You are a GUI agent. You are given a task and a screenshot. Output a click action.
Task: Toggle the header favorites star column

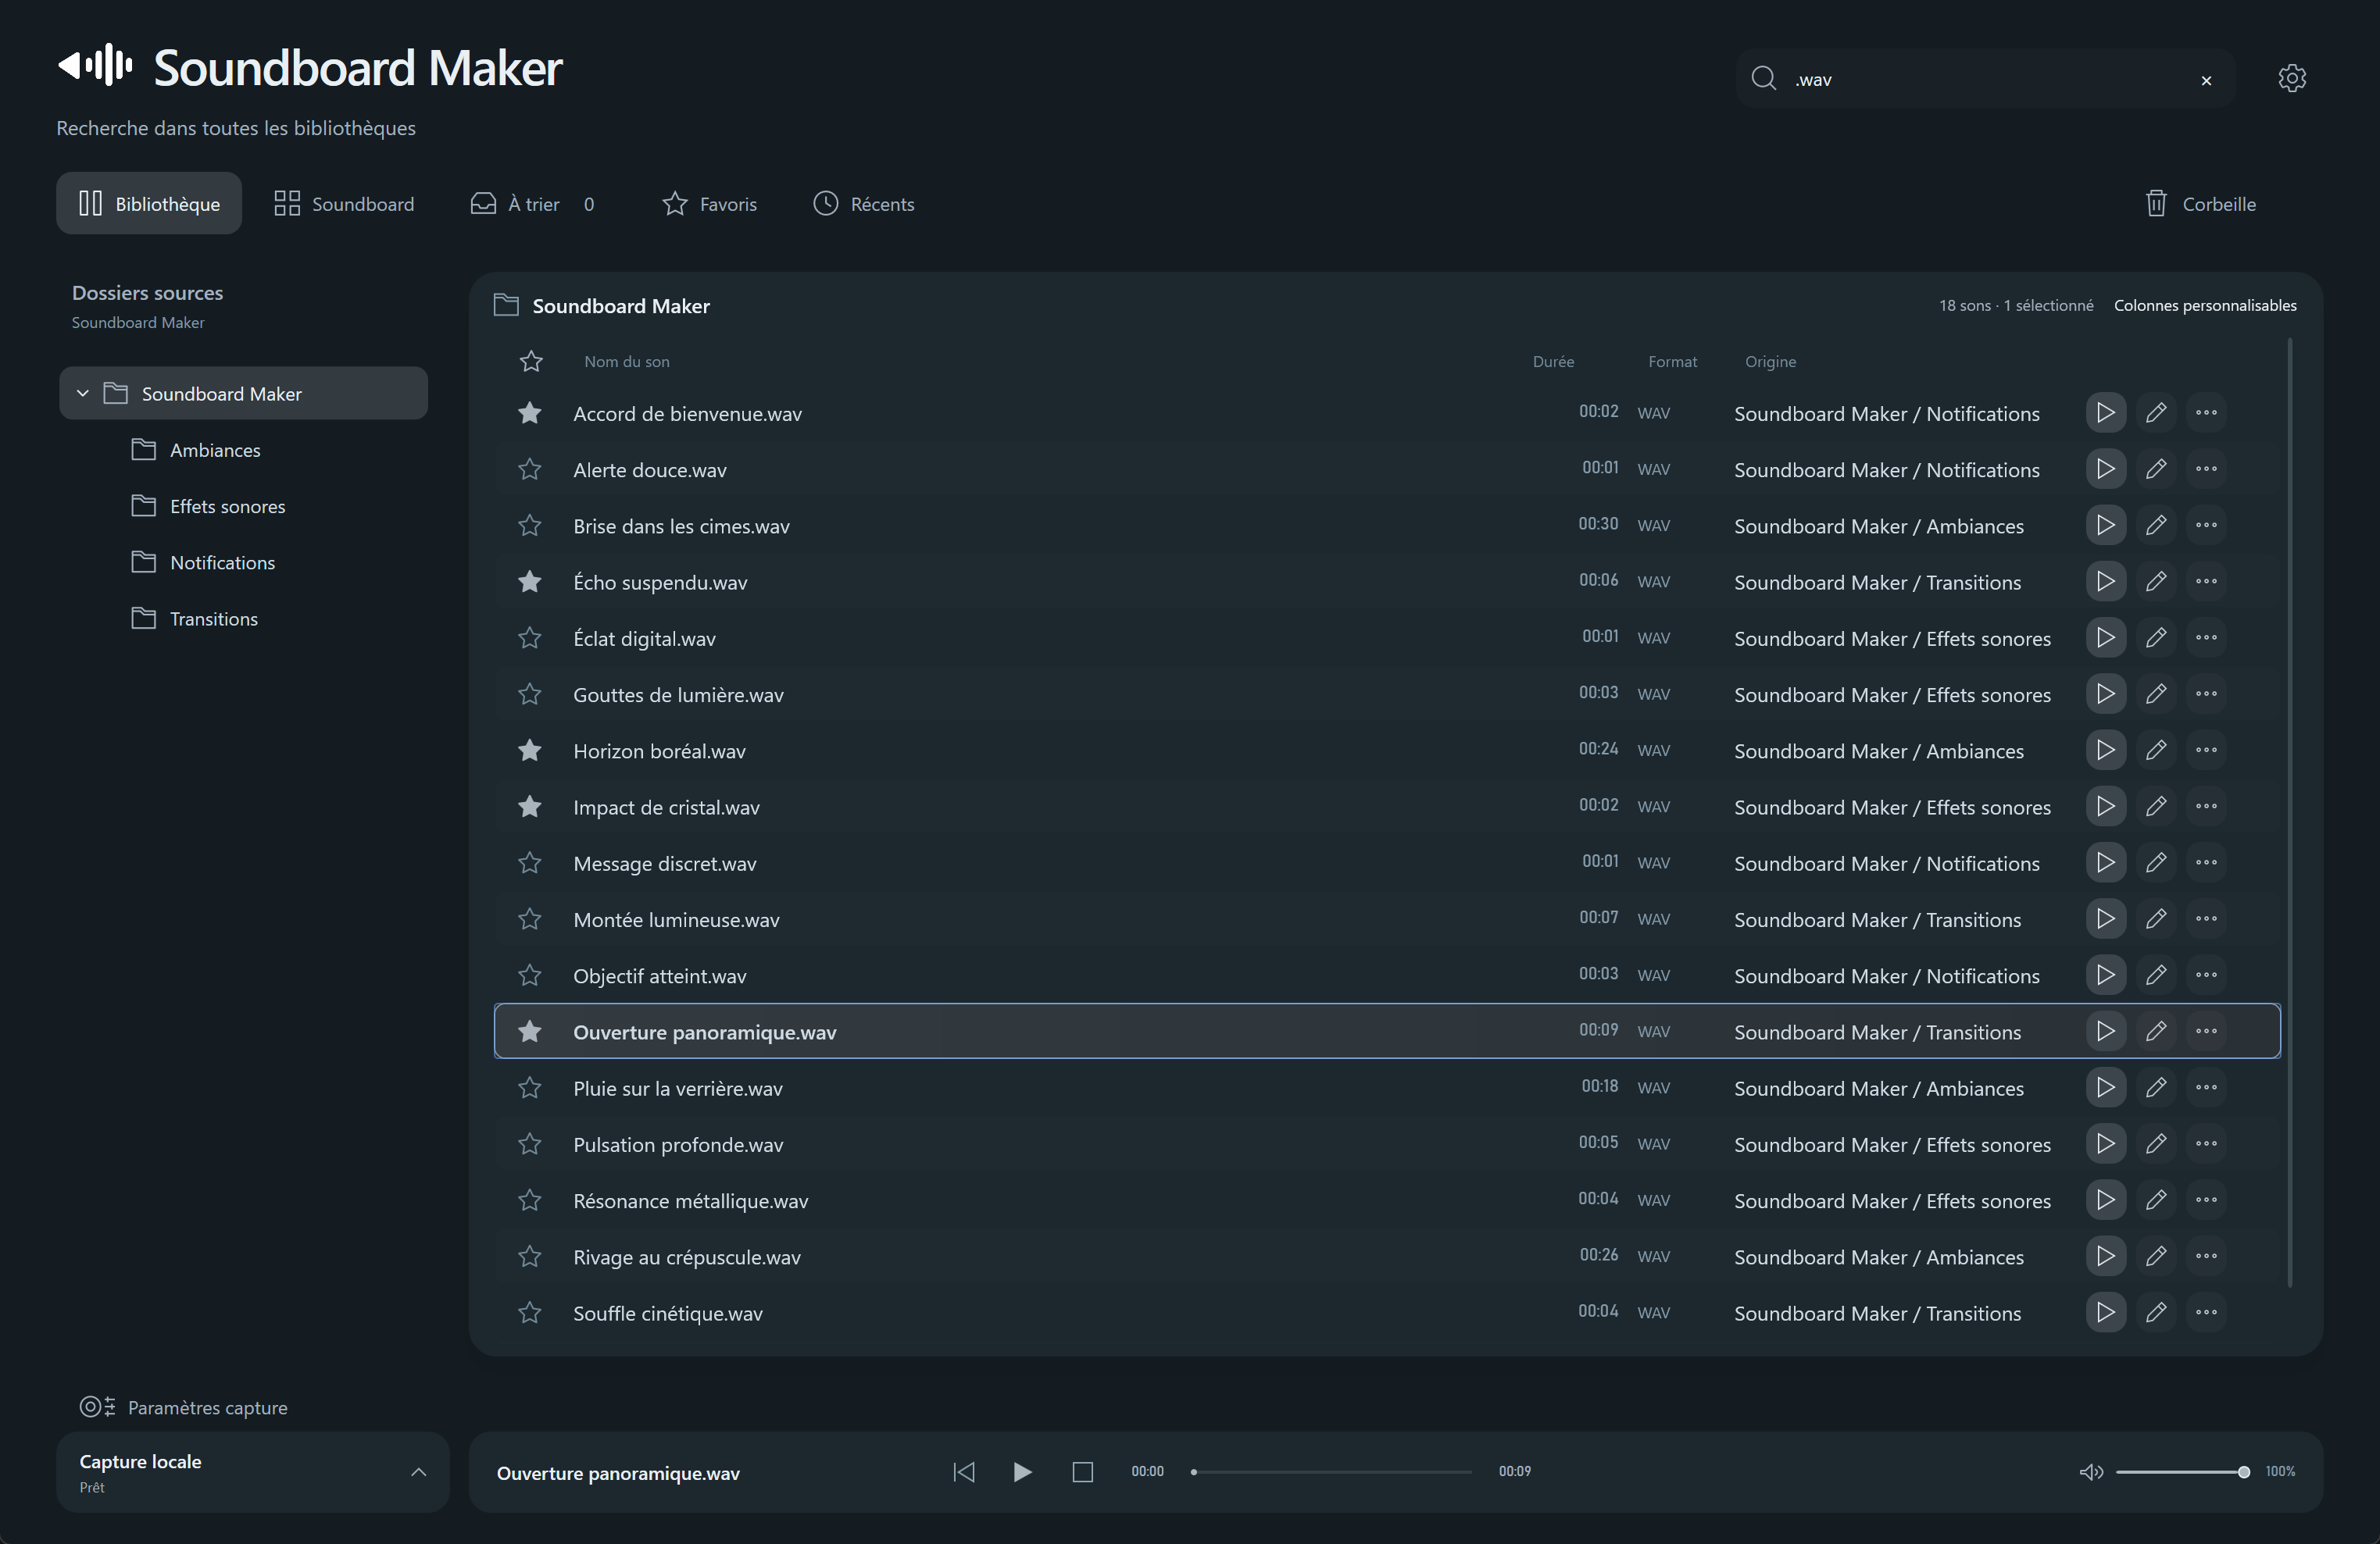[531, 361]
